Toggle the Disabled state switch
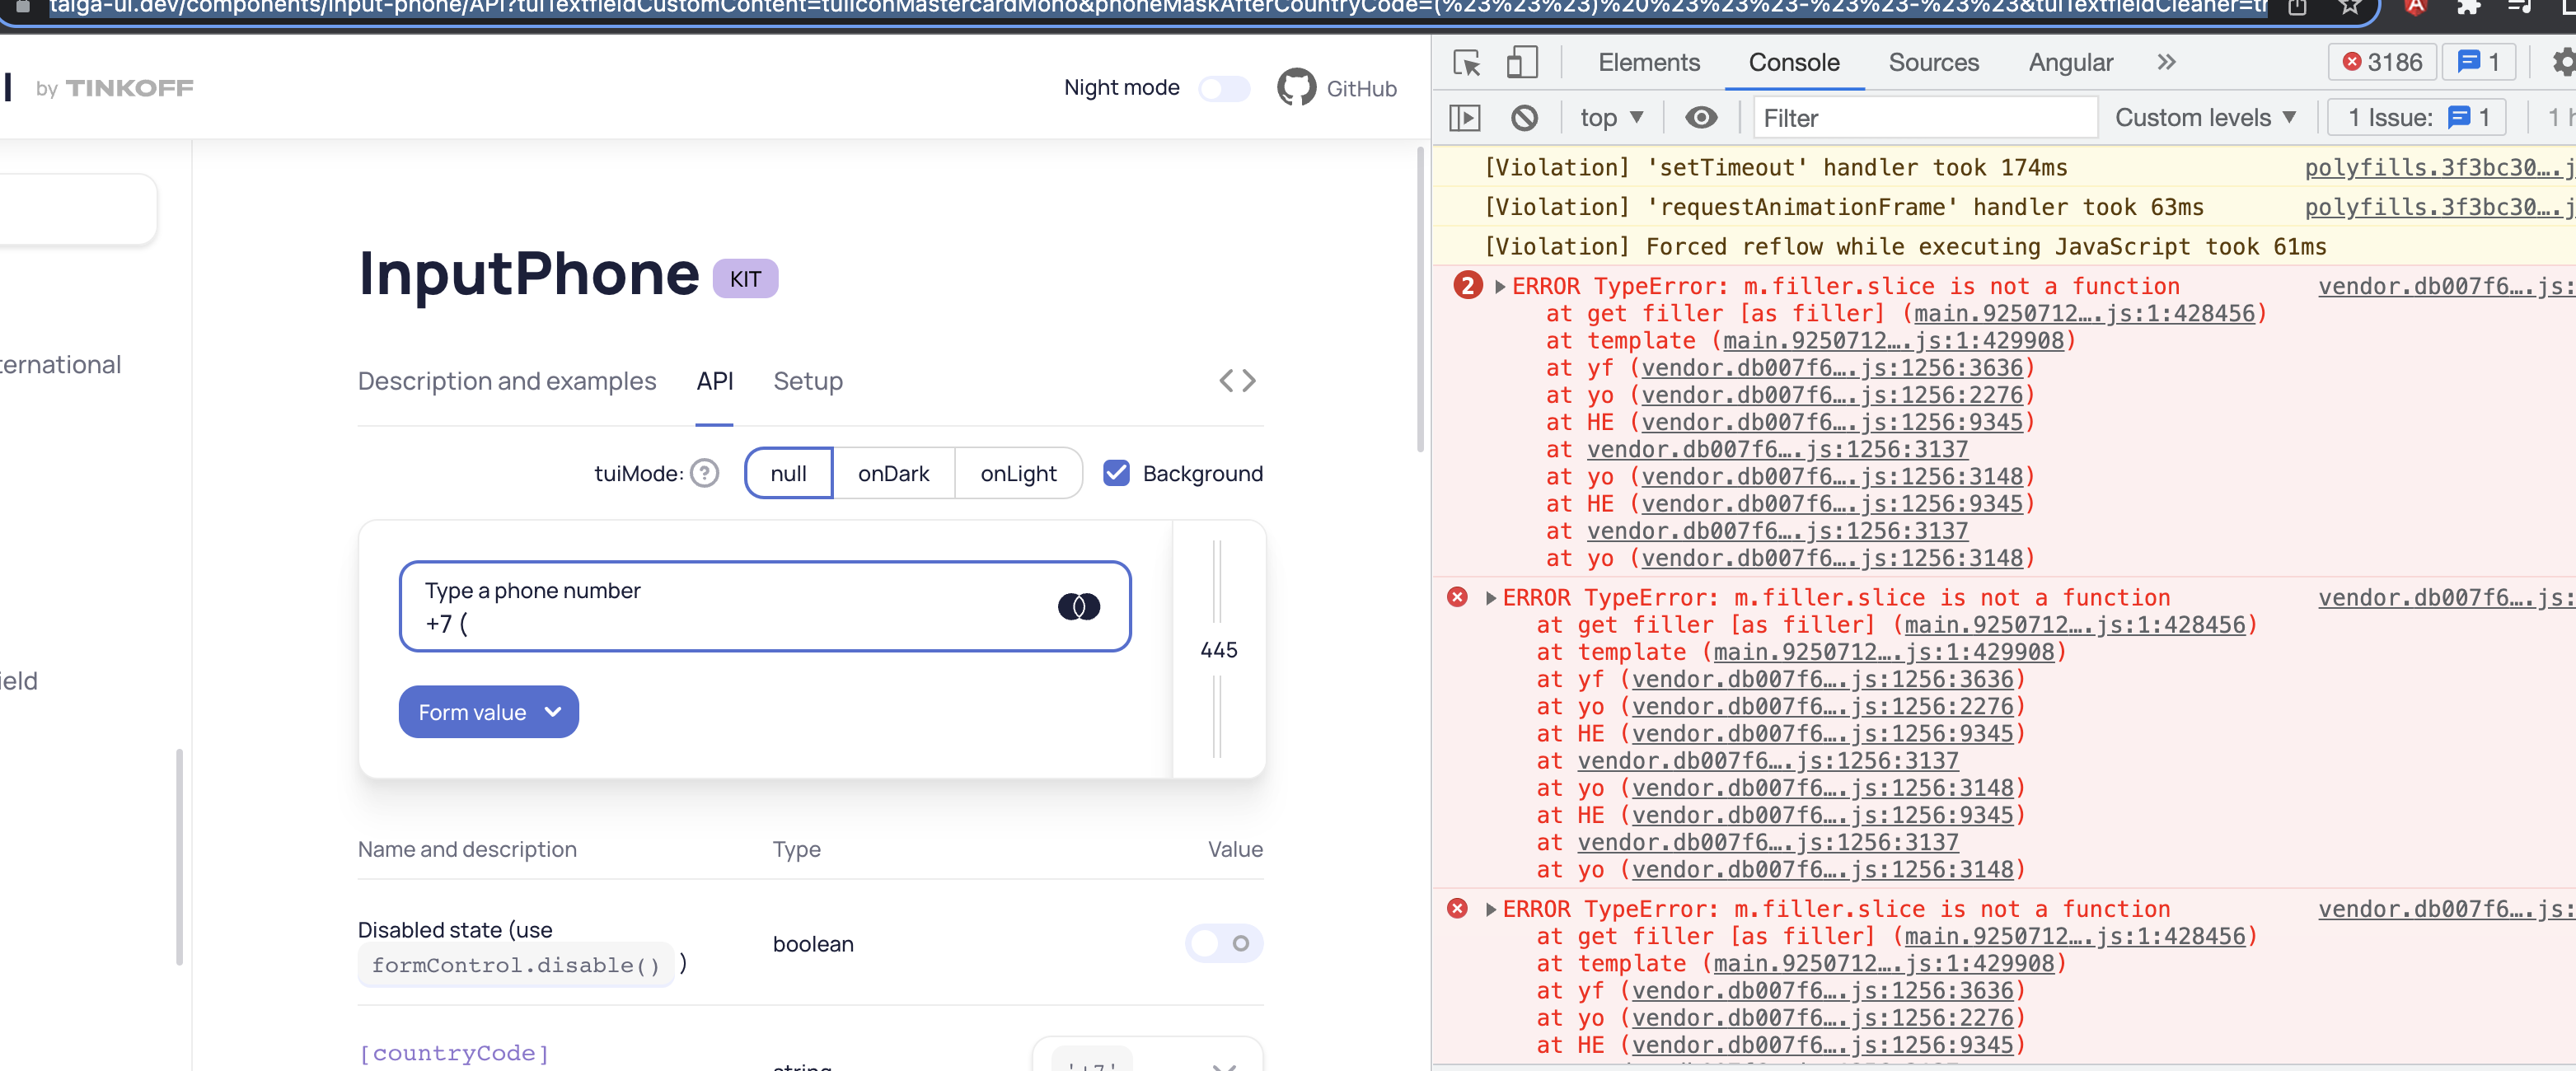 tap(1224, 943)
